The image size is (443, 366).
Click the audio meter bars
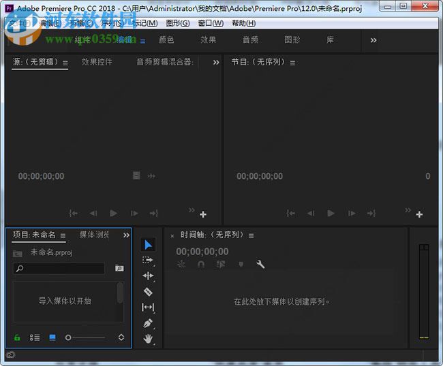pyautogui.click(x=424, y=292)
